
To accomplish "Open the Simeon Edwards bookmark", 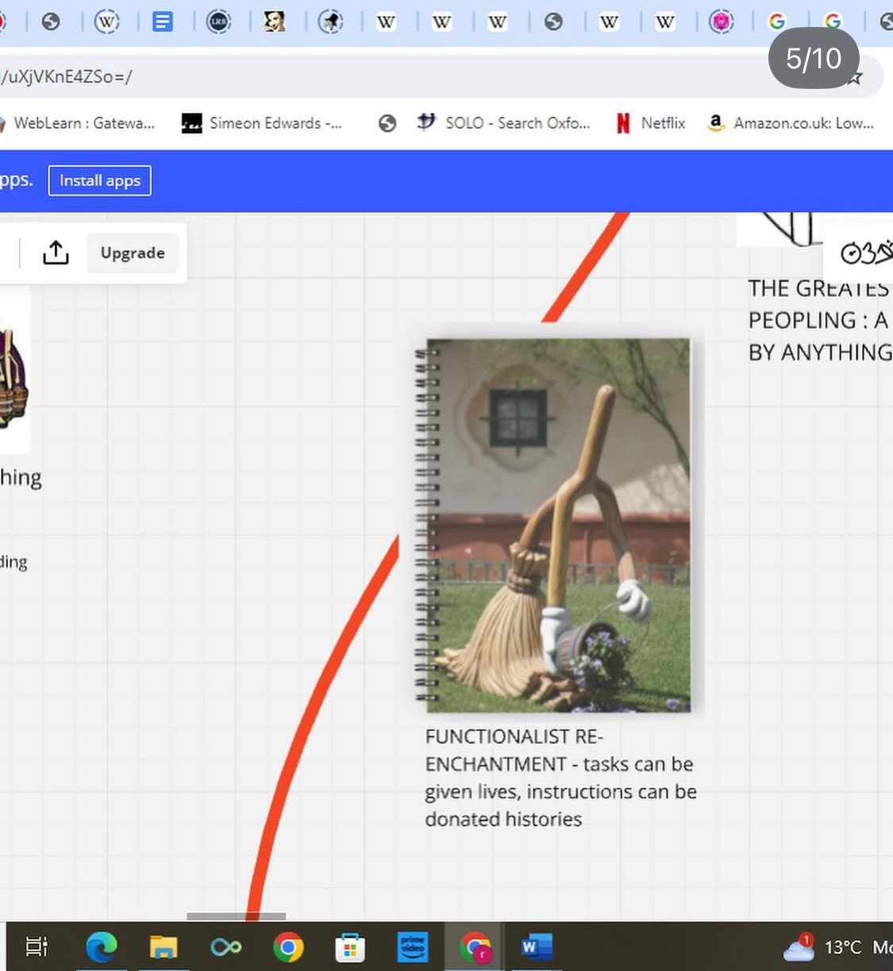I will 262,123.
